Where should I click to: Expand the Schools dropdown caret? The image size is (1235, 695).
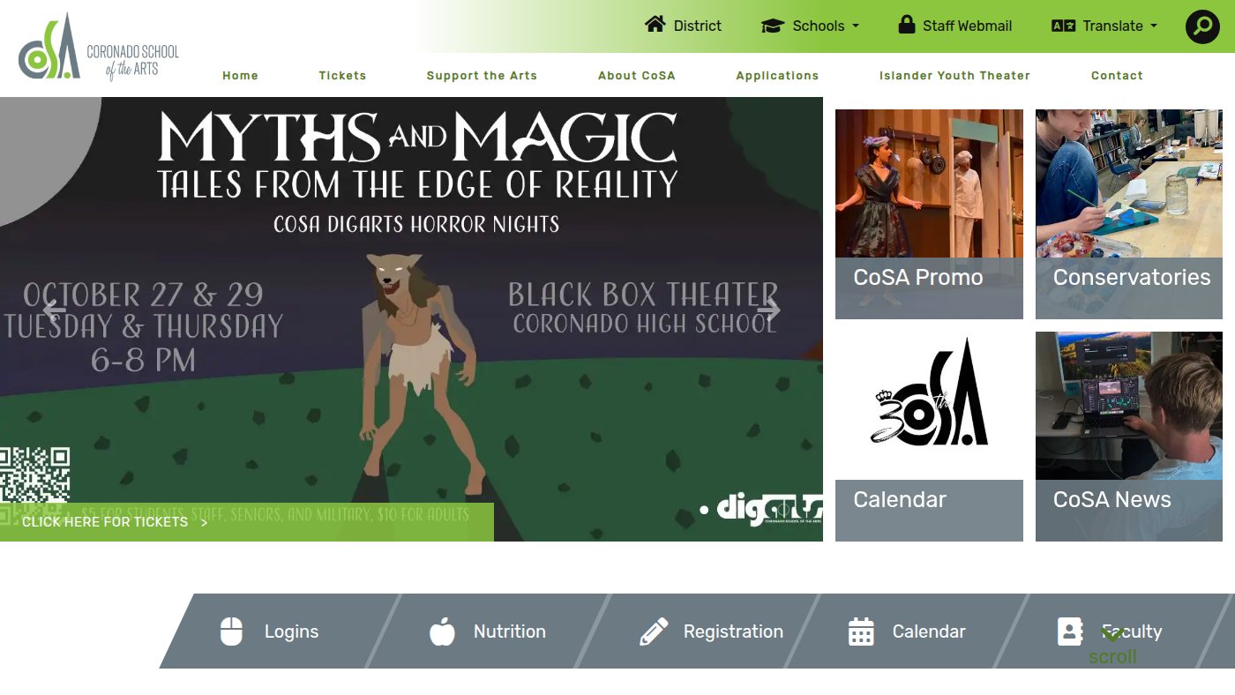pos(856,26)
